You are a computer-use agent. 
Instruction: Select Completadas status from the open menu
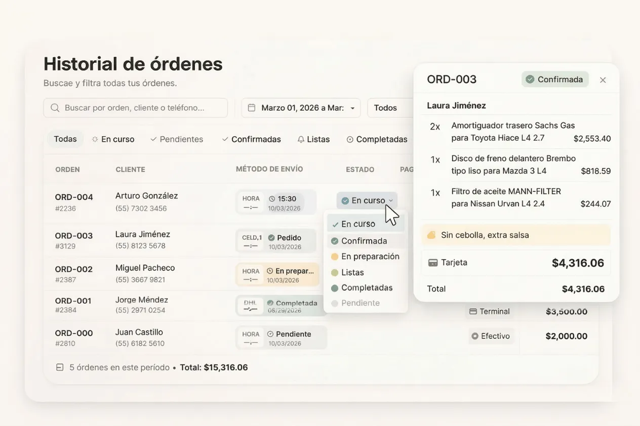click(x=366, y=287)
